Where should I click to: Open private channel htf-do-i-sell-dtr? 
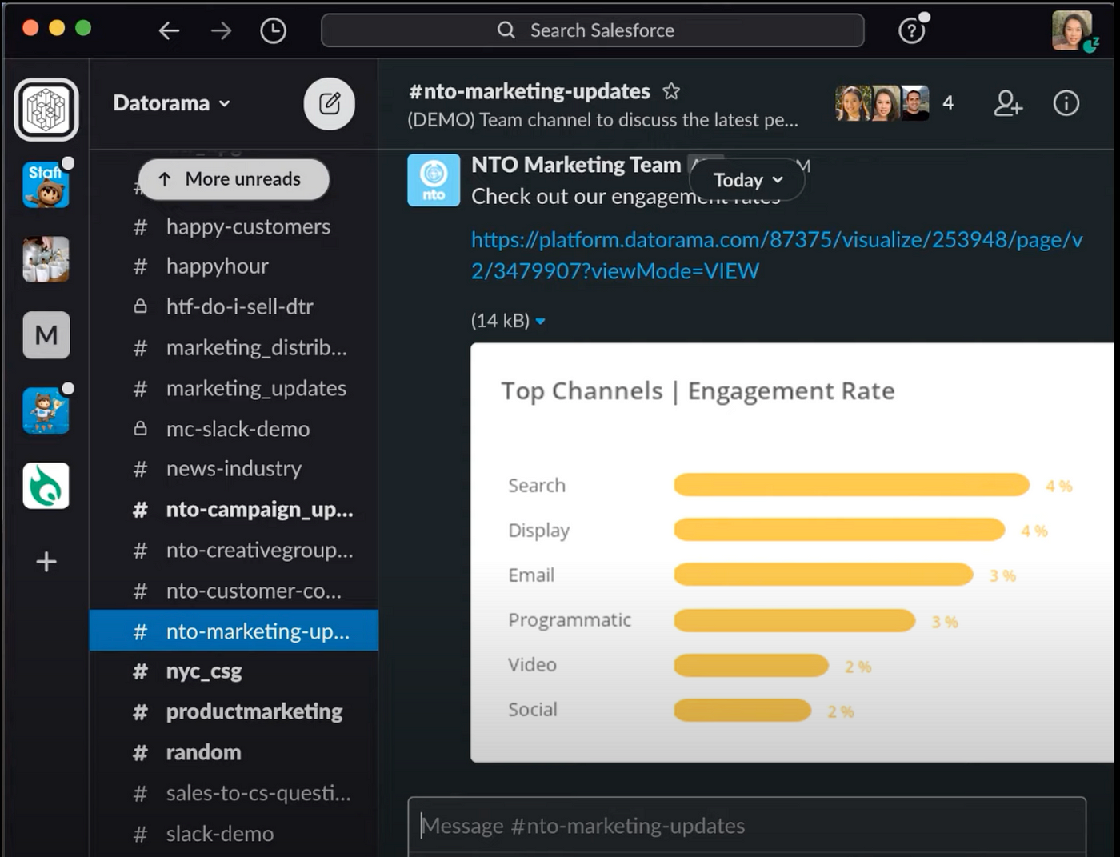point(234,306)
